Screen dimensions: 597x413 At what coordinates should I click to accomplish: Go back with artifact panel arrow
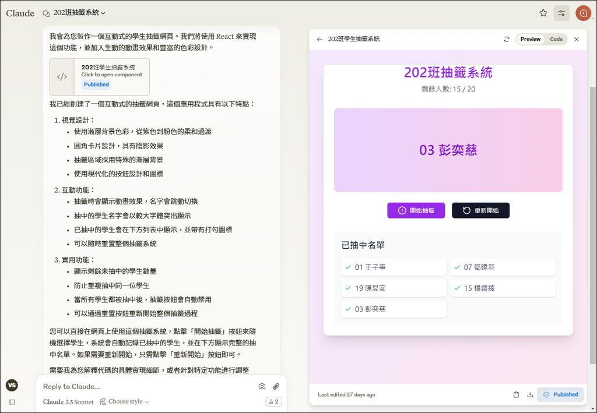tap(319, 39)
